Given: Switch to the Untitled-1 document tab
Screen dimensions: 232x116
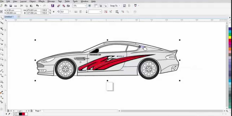Looking at the screenshot, I should 9,17.
